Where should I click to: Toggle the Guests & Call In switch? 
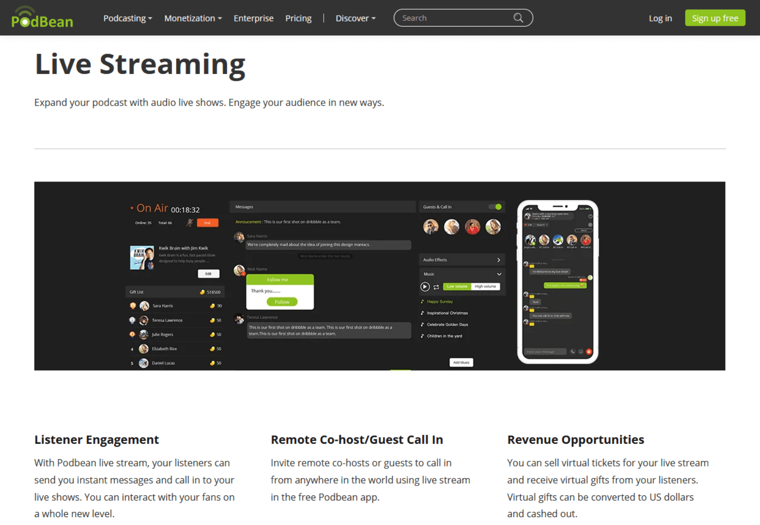pyautogui.click(x=495, y=207)
